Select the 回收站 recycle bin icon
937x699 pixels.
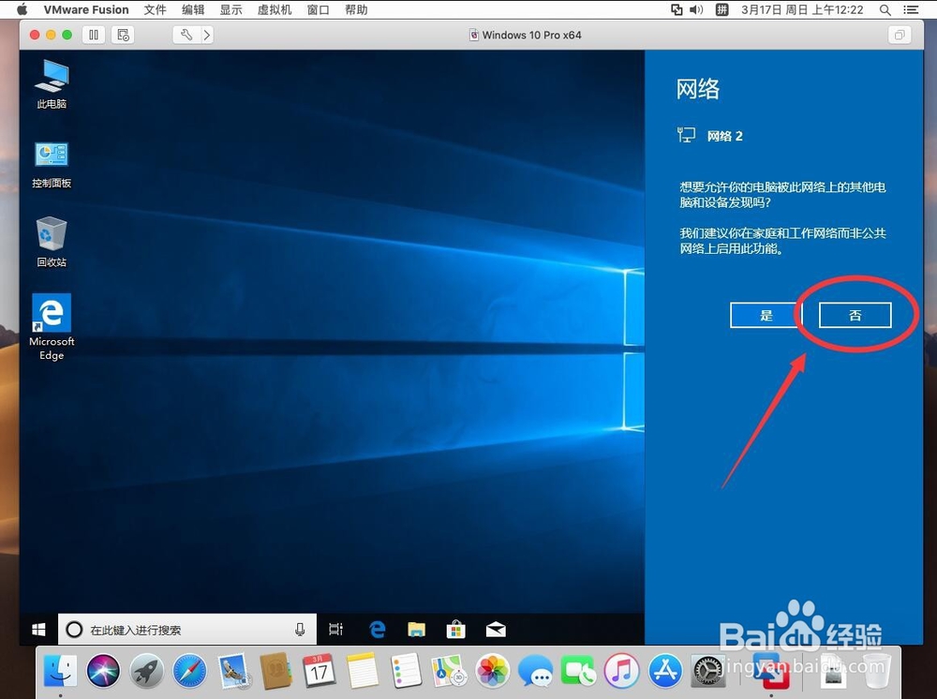pyautogui.click(x=52, y=242)
